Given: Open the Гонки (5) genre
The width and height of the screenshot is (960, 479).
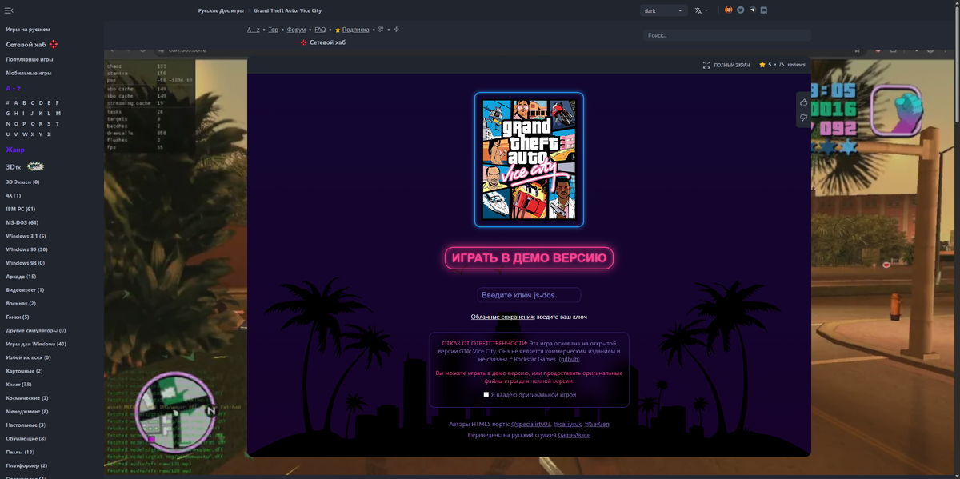Looking at the screenshot, I should tap(18, 317).
